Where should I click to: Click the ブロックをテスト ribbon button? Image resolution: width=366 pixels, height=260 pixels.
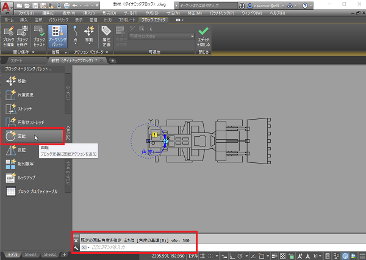click(x=39, y=36)
